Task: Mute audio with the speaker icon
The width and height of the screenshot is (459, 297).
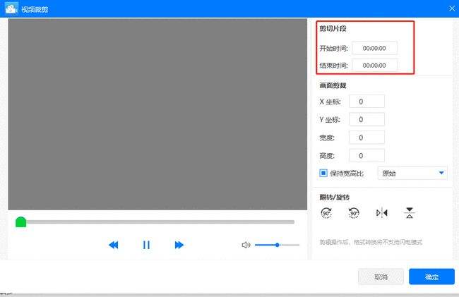Action: 246,245
